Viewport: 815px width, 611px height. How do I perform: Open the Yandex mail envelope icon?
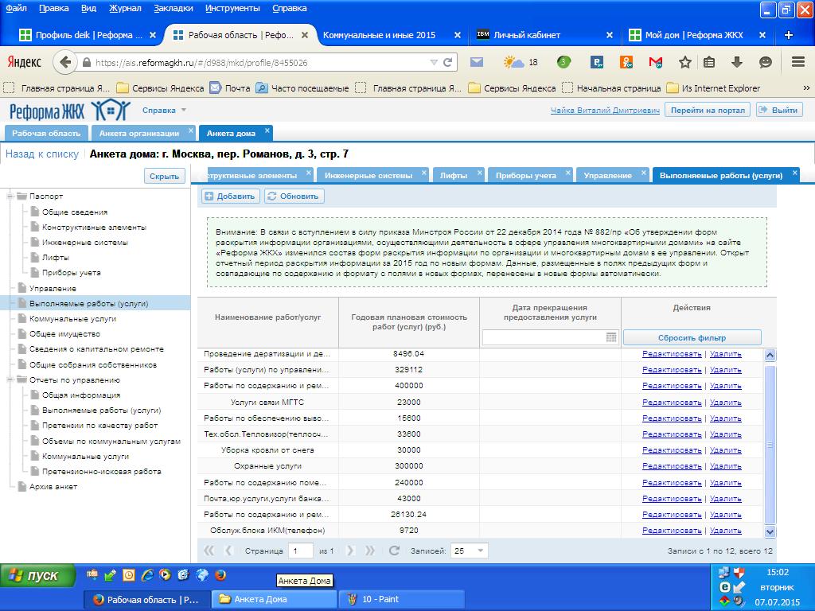(477, 62)
